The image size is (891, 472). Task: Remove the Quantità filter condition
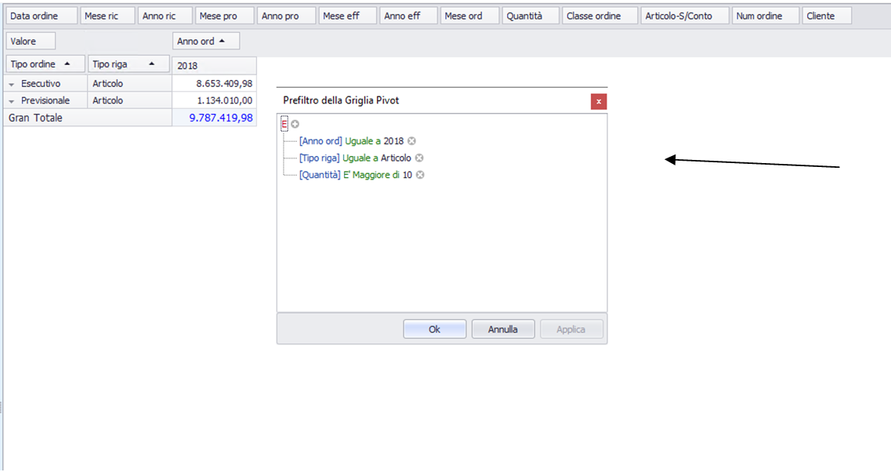(420, 176)
